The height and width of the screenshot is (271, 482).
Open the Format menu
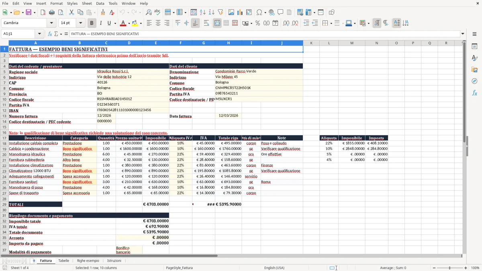pos(56,3)
